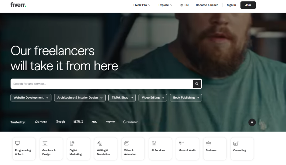Pause the hero background video
This screenshot has height=165, width=286.
click(252, 122)
